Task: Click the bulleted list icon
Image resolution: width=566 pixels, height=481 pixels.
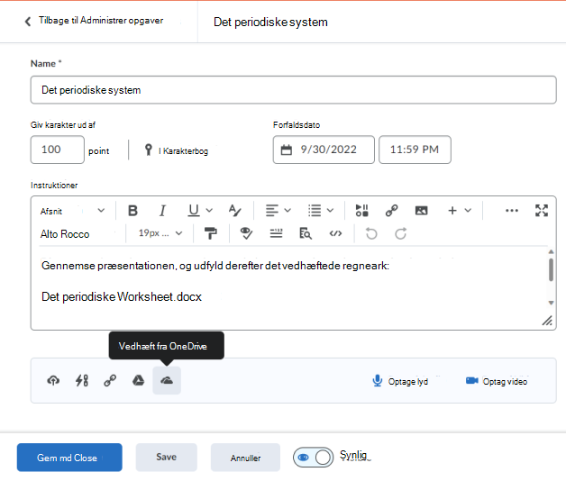Action: pyautogui.click(x=315, y=211)
